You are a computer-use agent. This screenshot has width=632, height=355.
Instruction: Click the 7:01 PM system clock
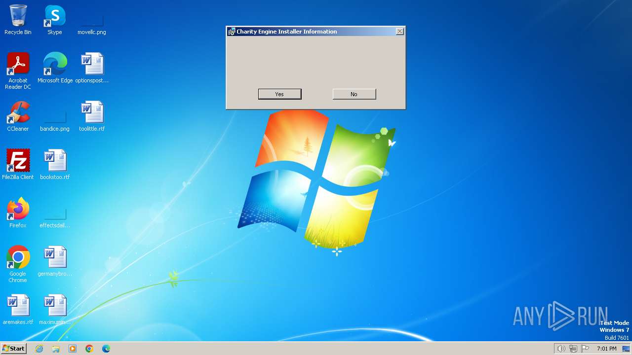(x=607, y=349)
